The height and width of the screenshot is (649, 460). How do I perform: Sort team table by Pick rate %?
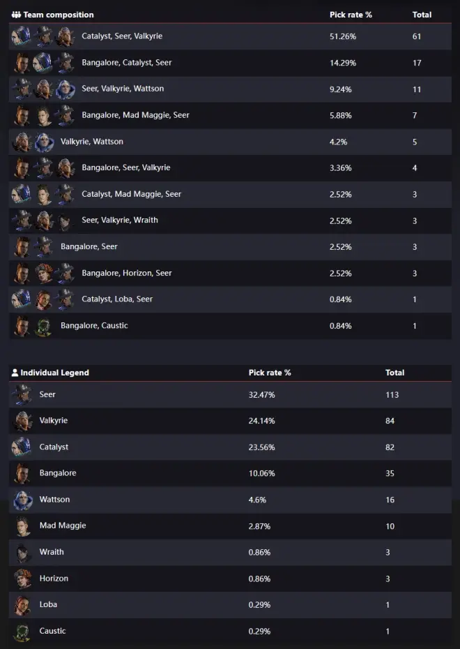pyautogui.click(x=351, y=15)
